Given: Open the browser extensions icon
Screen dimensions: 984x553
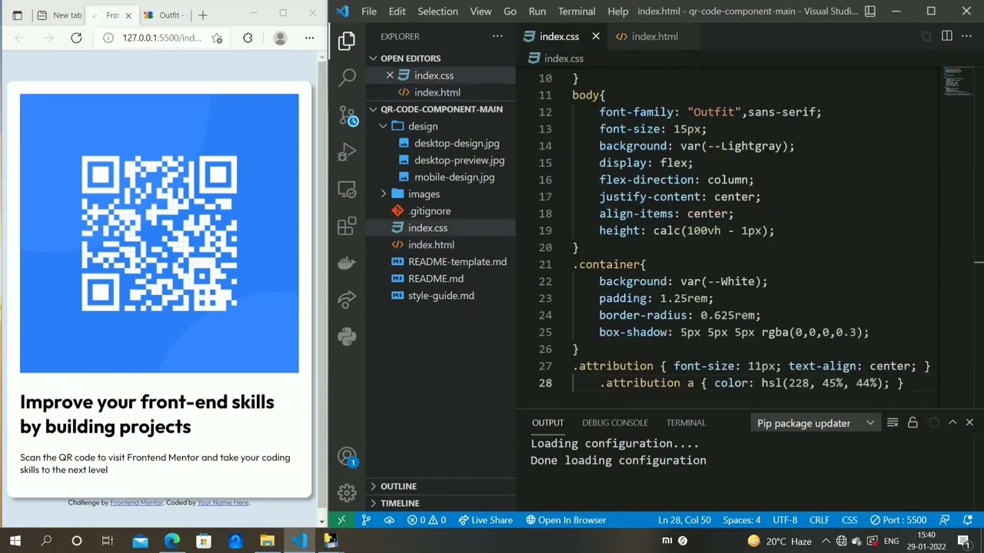Looking at the screenshot, I should tap(248, 38).
